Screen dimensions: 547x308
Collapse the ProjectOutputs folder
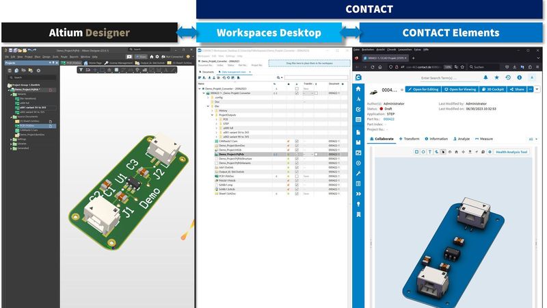click(x=212, y=115)
